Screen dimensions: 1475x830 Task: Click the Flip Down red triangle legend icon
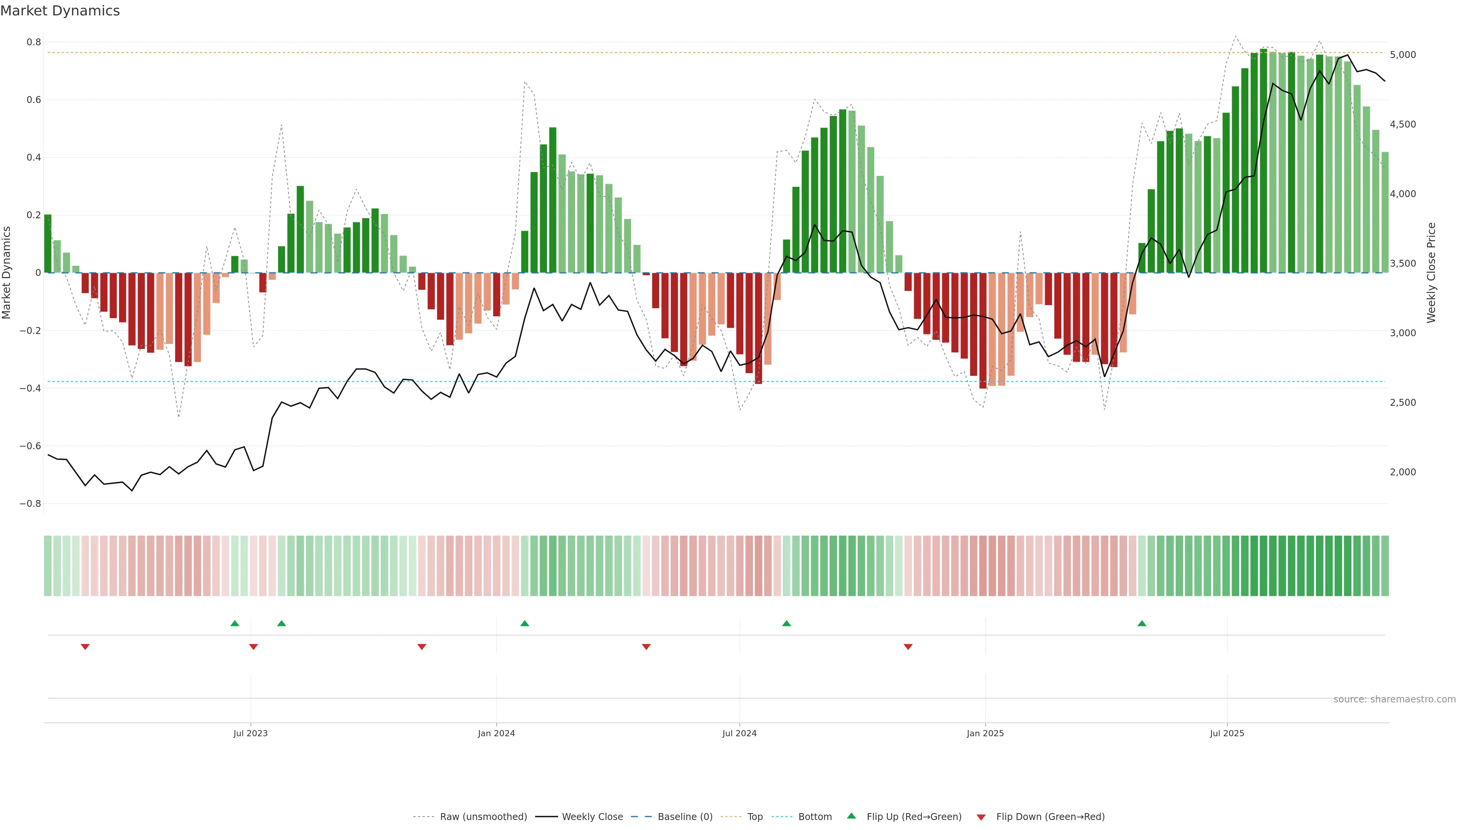pos(981,817)
